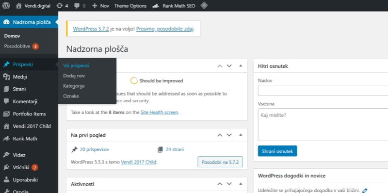The height and width of the screenshot is (193, 388).
Task: Collapse the Aktivnosti widget
Action: coord(240,184)
